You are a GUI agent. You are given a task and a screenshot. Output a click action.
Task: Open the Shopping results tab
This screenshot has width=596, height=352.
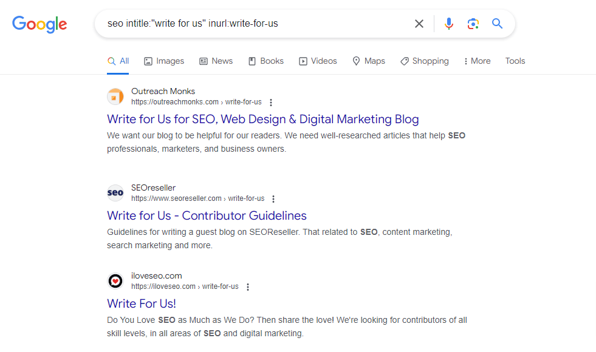pos(424,61)
